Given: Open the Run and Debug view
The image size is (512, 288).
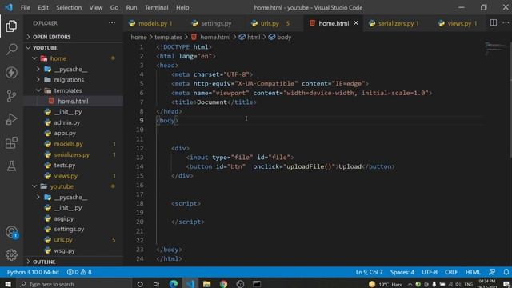Looking at the screenshot, I should [11, 119].
